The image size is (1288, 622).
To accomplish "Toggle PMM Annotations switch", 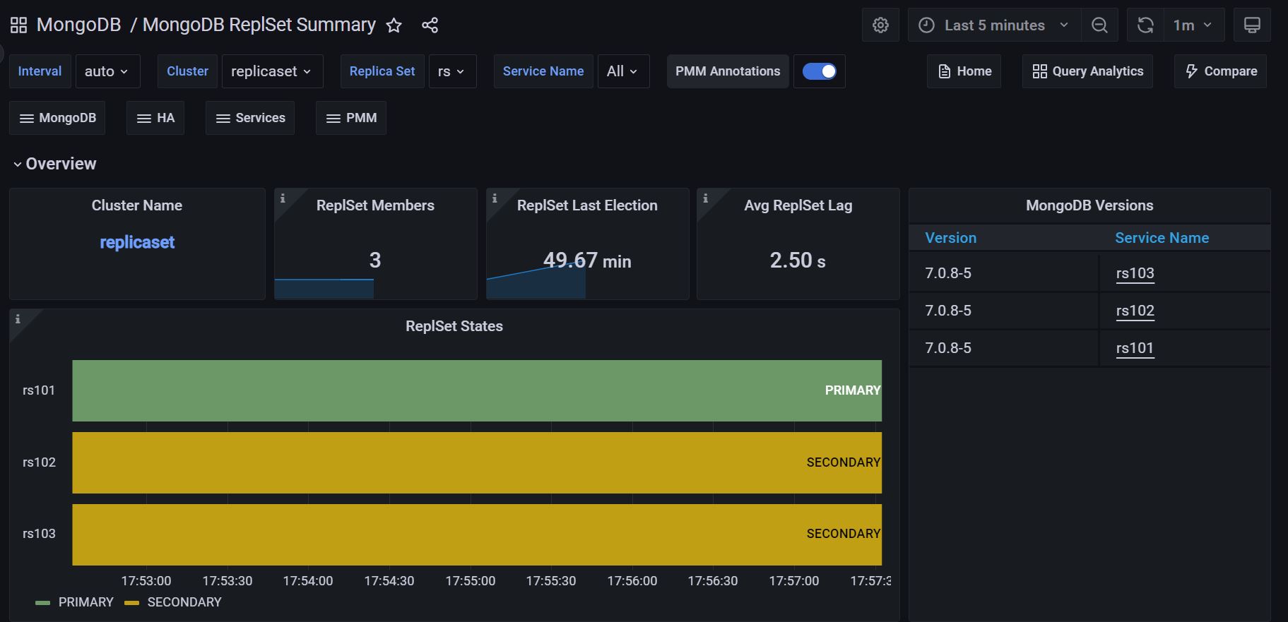I will pos(820,71).
